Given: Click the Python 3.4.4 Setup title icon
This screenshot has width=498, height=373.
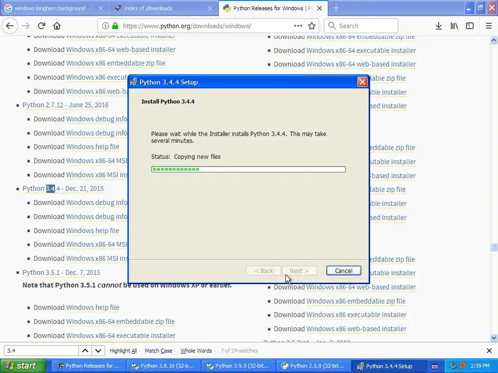Looking at the screenshot, I should point(134,82).
